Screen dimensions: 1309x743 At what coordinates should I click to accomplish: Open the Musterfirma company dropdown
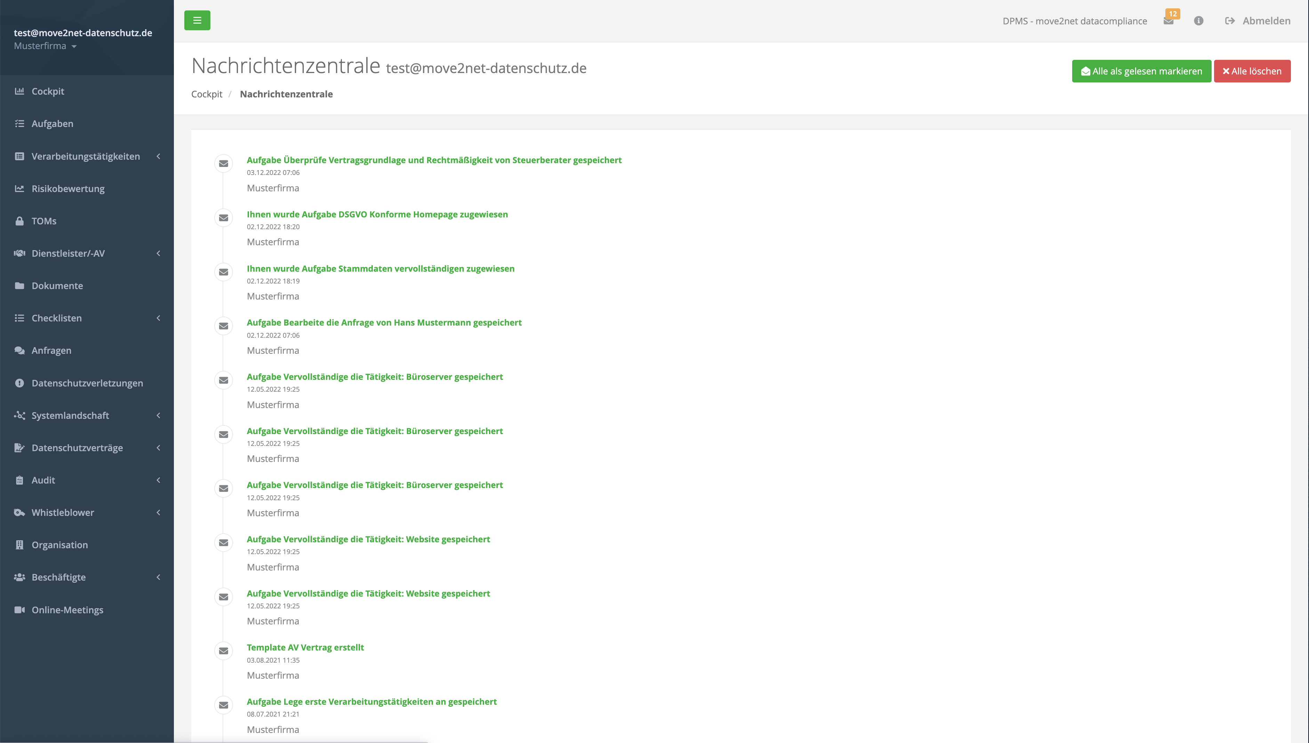pyautogui.click(x=45, y=46)
